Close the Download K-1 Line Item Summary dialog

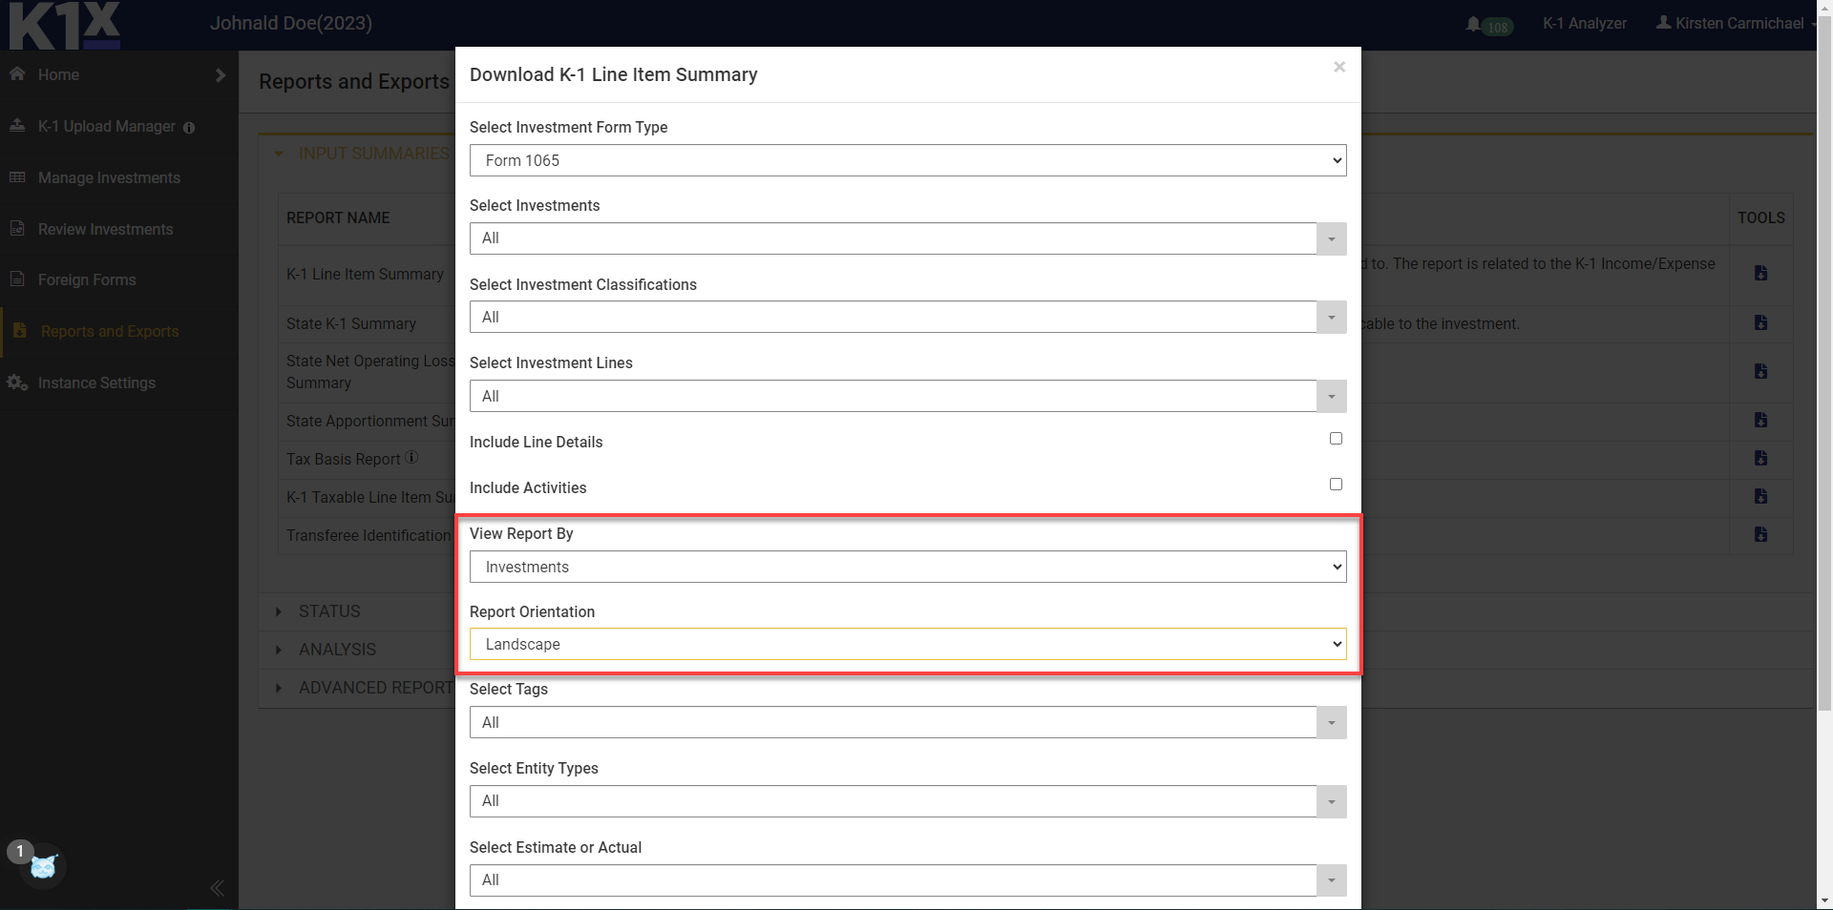pos(1339,67)
